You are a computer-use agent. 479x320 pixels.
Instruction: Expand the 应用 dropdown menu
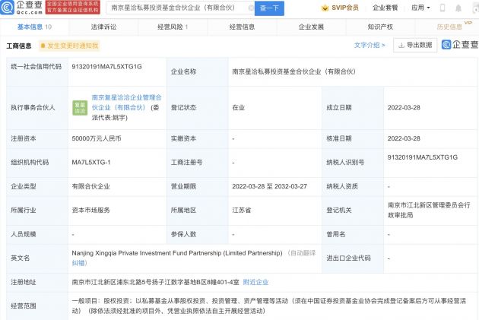click(x=420, y=8)
